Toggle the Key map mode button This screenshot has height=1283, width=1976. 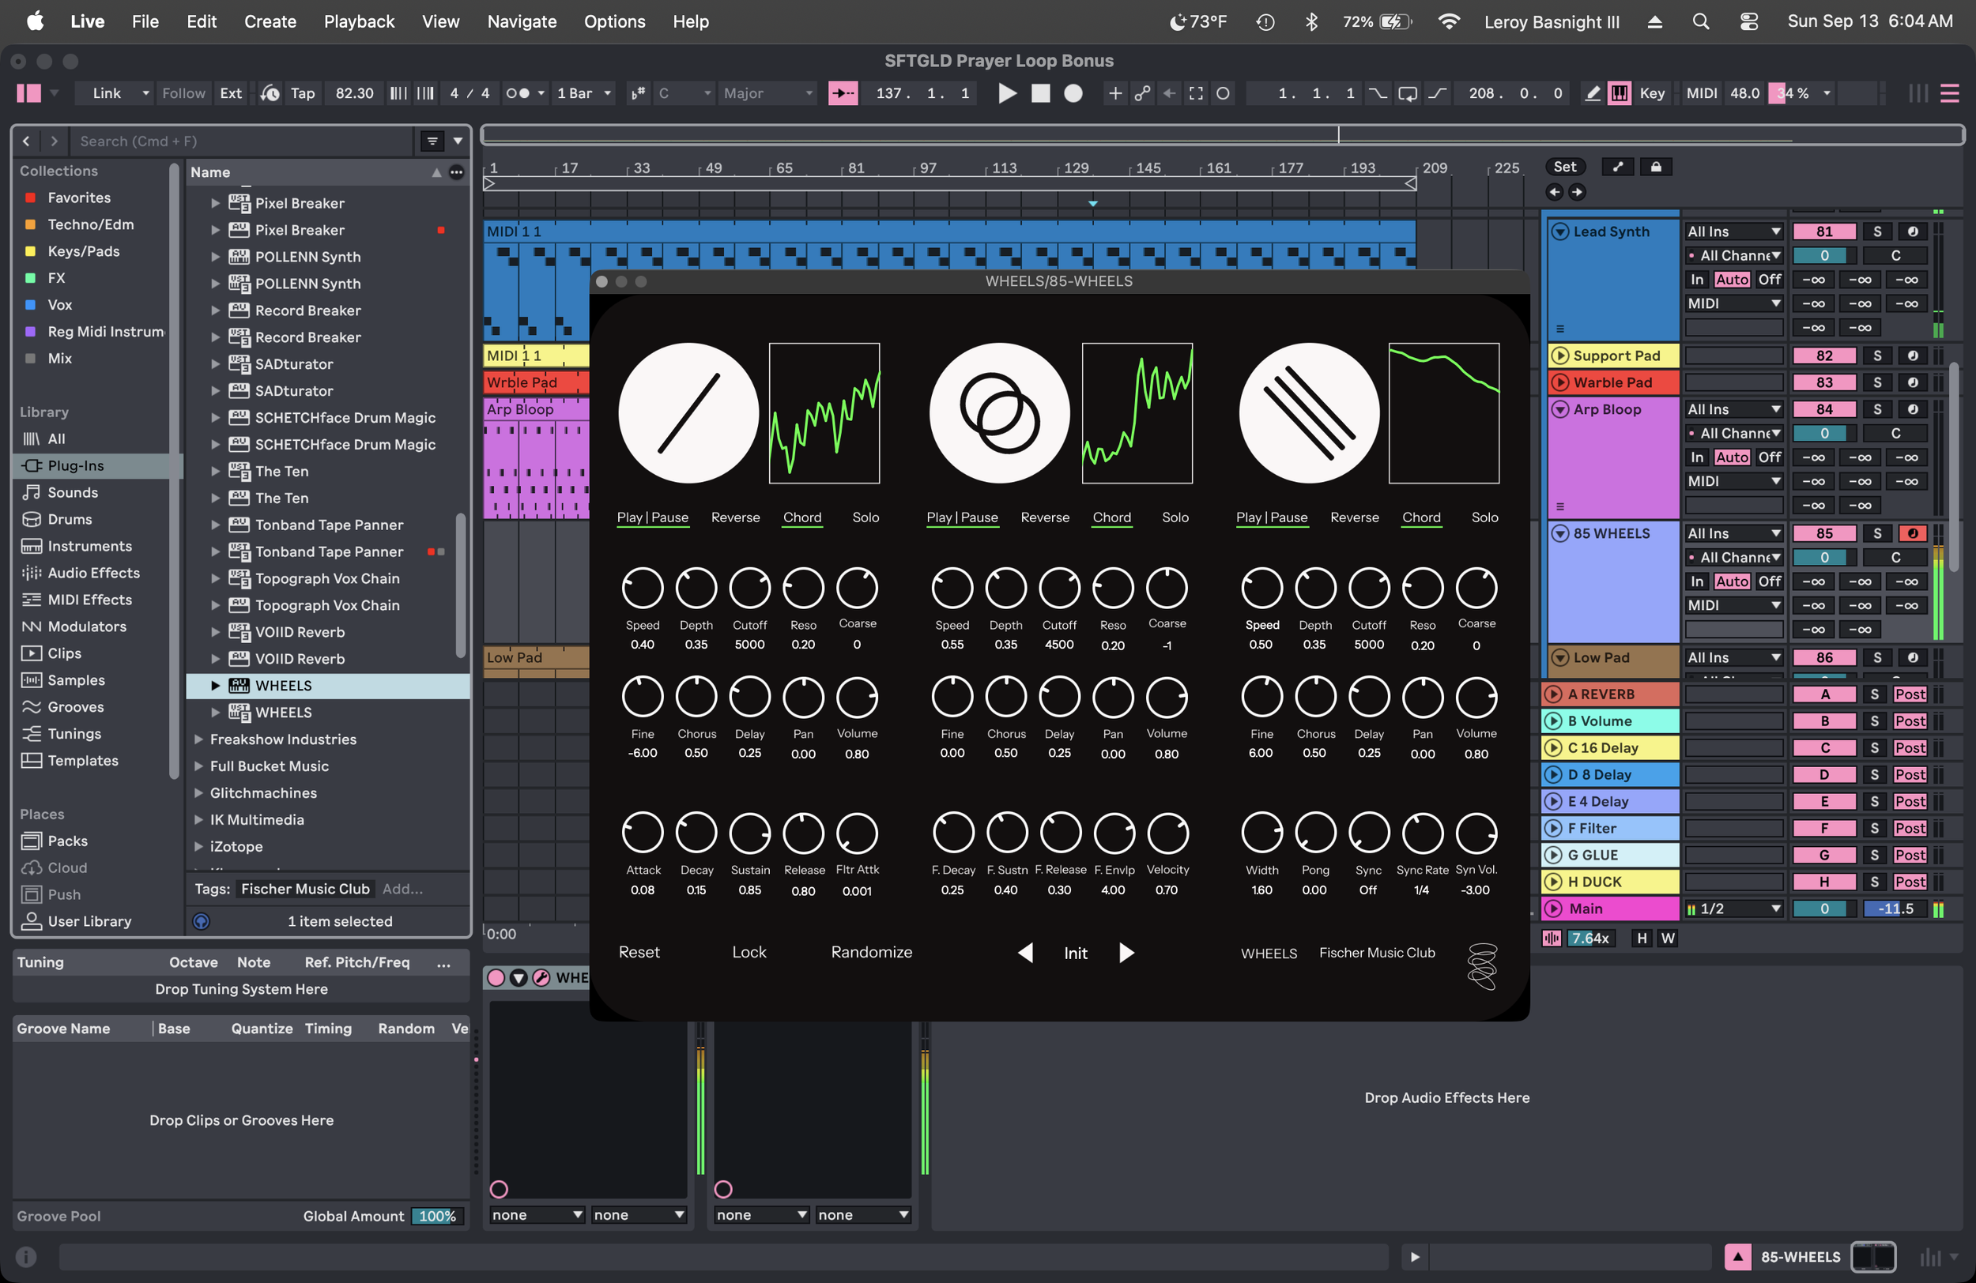tap(1652, 94)
